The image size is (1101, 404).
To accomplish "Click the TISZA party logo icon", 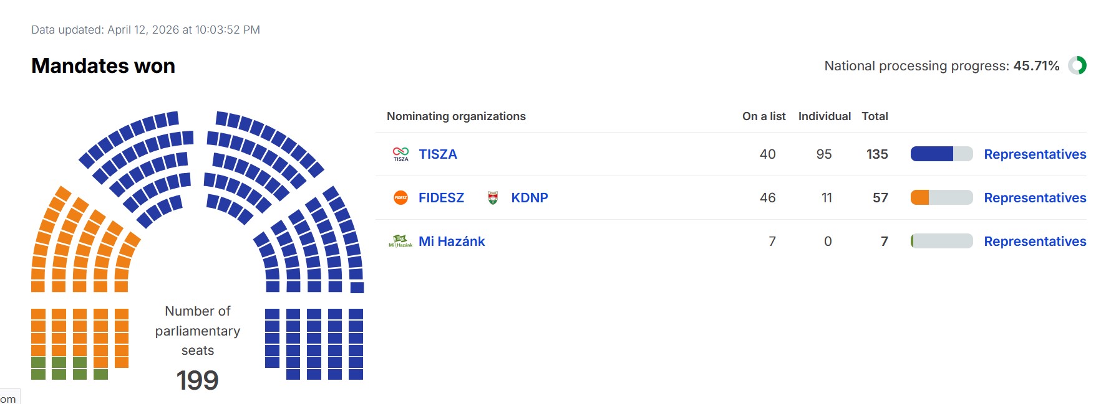I will click(400, 154).
